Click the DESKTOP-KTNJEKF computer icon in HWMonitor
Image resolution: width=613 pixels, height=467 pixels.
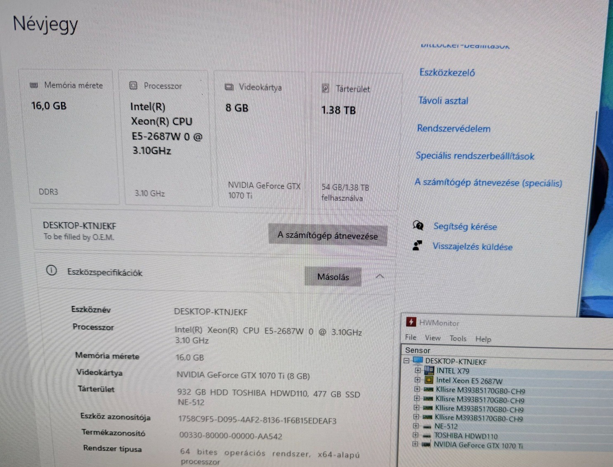[418, 360]
